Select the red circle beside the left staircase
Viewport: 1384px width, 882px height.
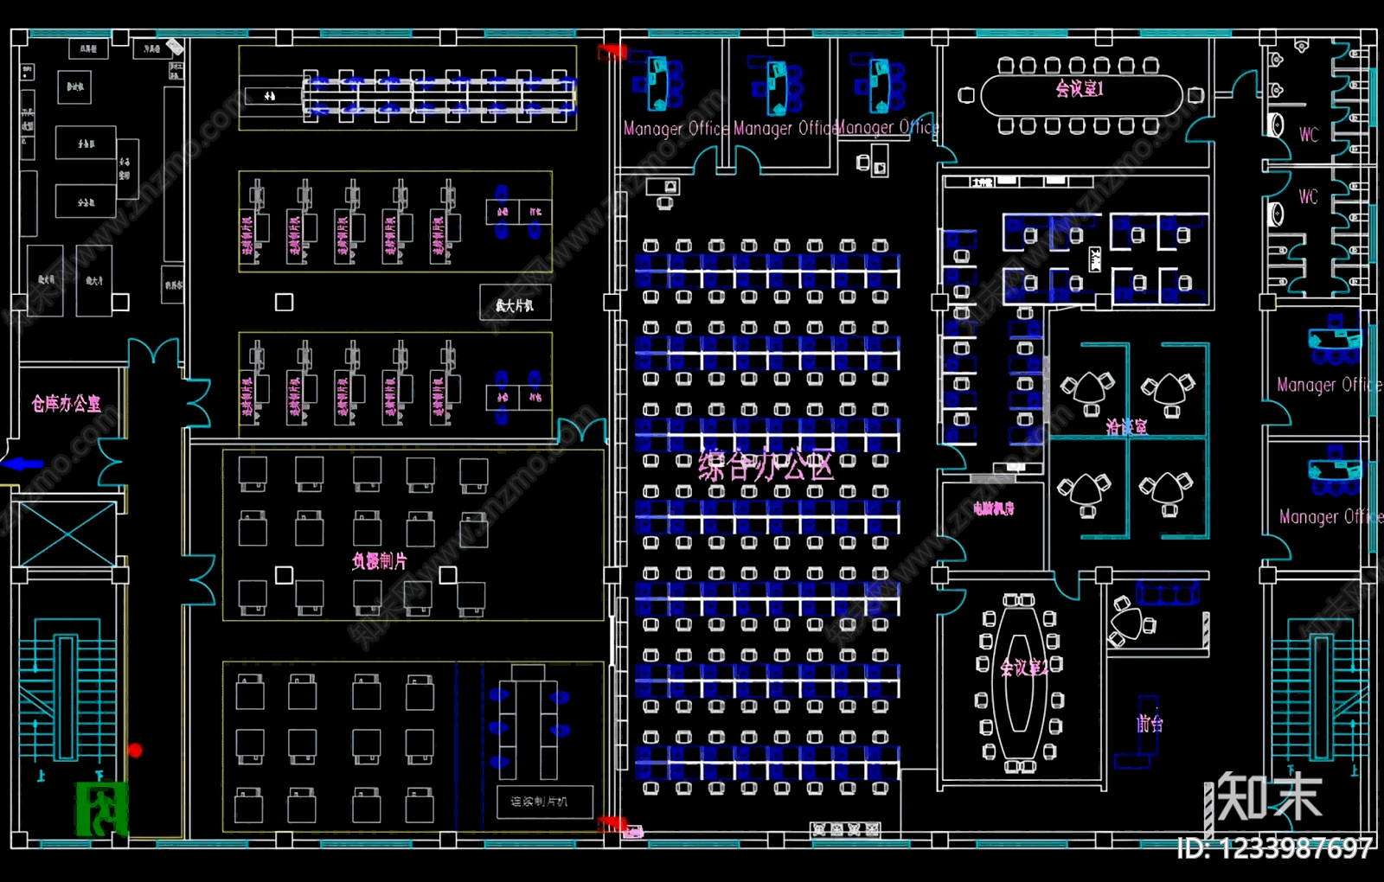(135, 750)
